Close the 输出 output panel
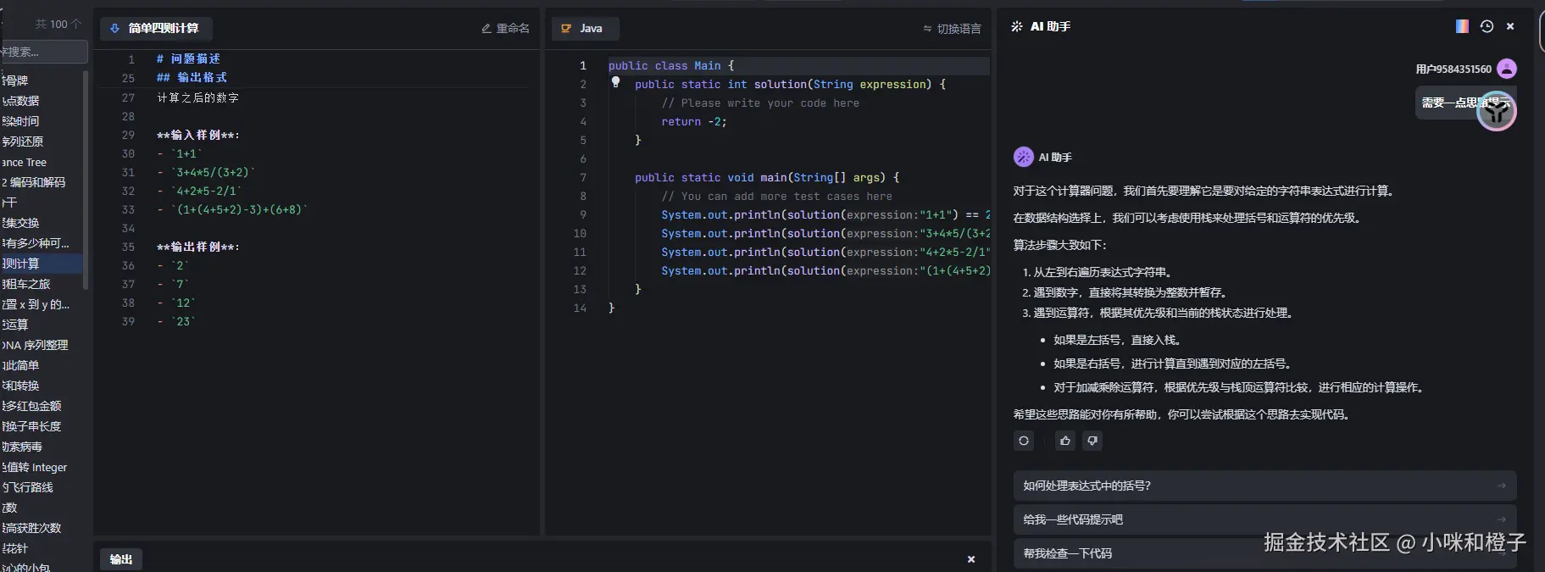The height and width of the screenshot is (572, 1545). [971, 559]
